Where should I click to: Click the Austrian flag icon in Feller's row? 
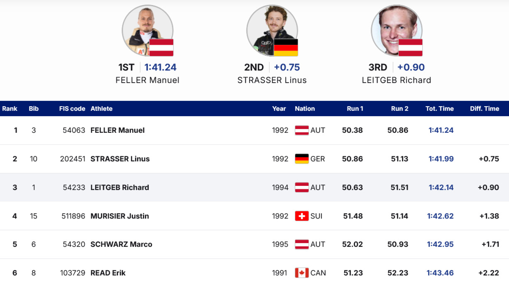pos(302,130)
